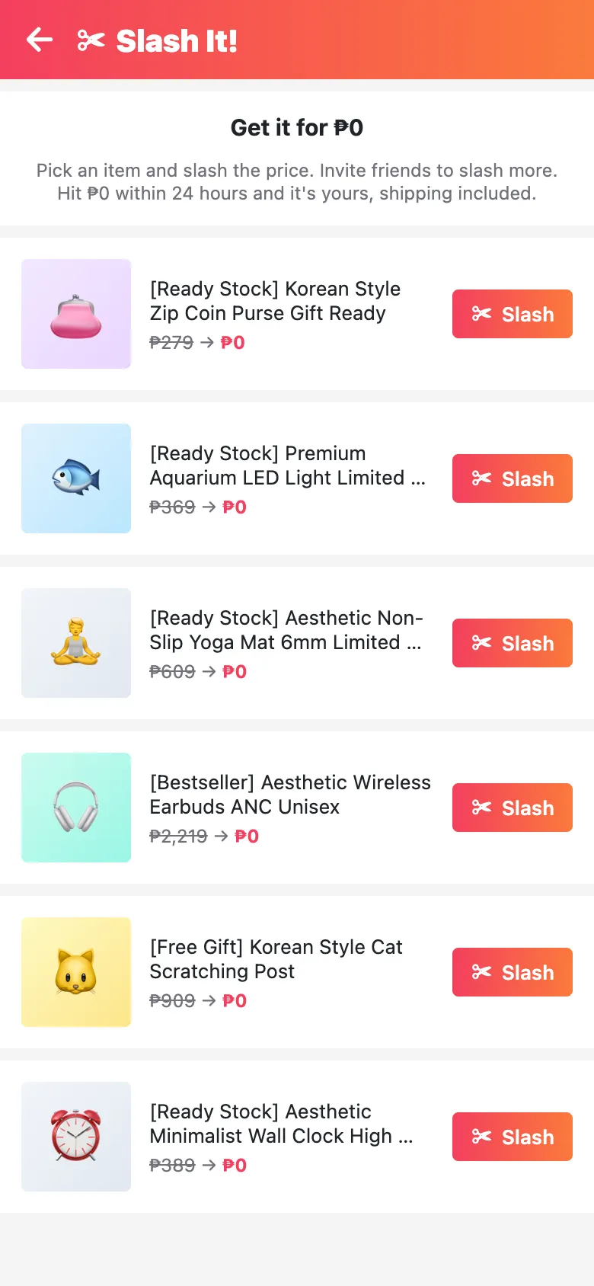Slash the Cat Scratching Post price
The image size is (594, 1286).
(513, 972)
